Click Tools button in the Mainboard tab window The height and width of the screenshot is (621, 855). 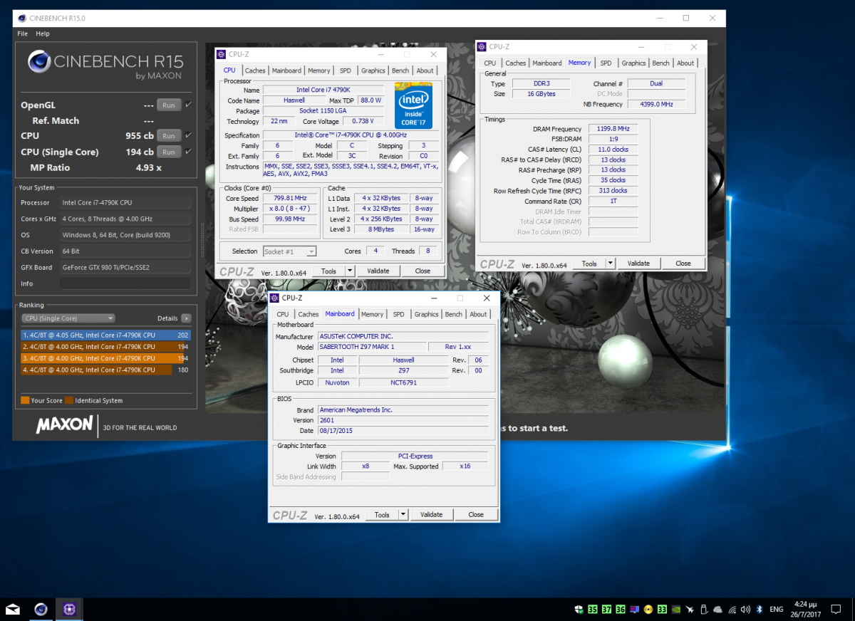[x=382, y=514]
